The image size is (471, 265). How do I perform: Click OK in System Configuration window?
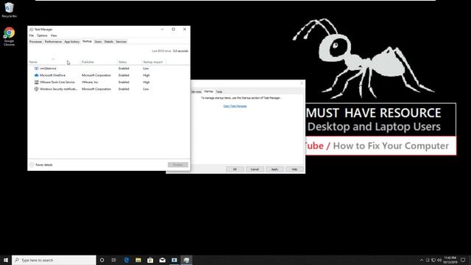(235, 169)
